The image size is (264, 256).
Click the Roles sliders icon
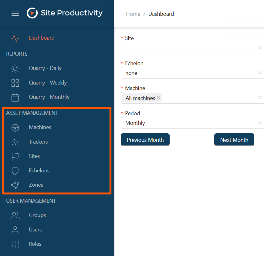(15, 244)
